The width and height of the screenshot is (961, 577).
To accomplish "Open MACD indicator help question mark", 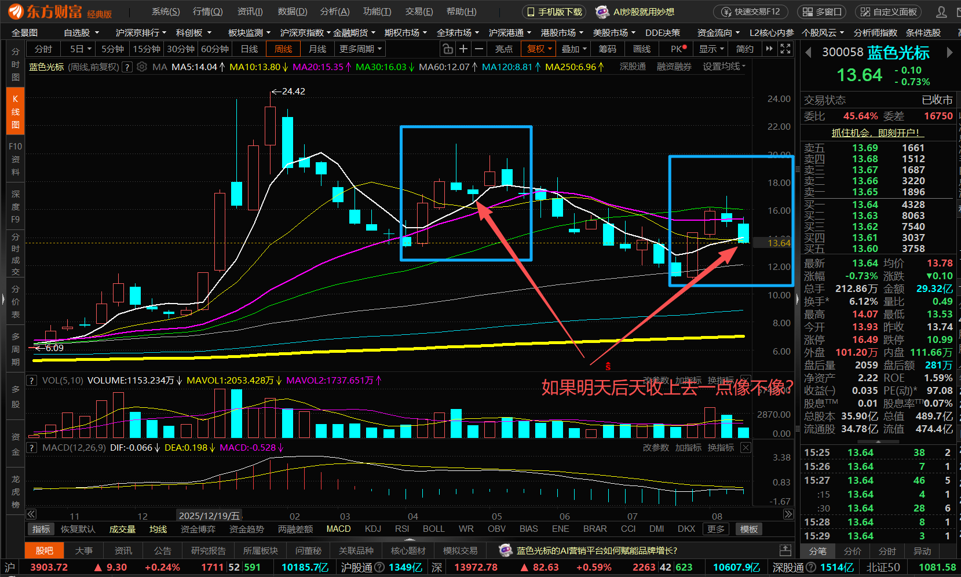I will click(x=32, y=448).
